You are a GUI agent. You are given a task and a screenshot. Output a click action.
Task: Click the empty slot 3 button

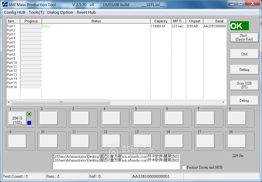pos(80,118)
